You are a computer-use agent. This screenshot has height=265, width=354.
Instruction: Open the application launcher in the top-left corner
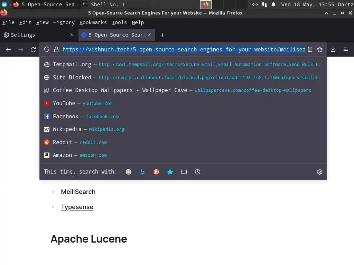[x=4, y=4]
